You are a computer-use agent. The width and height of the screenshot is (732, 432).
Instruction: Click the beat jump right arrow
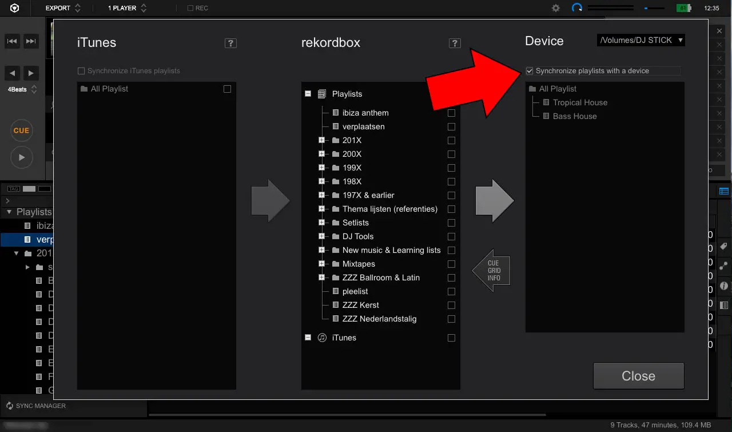pyautogui.click(x=31, y=73)
